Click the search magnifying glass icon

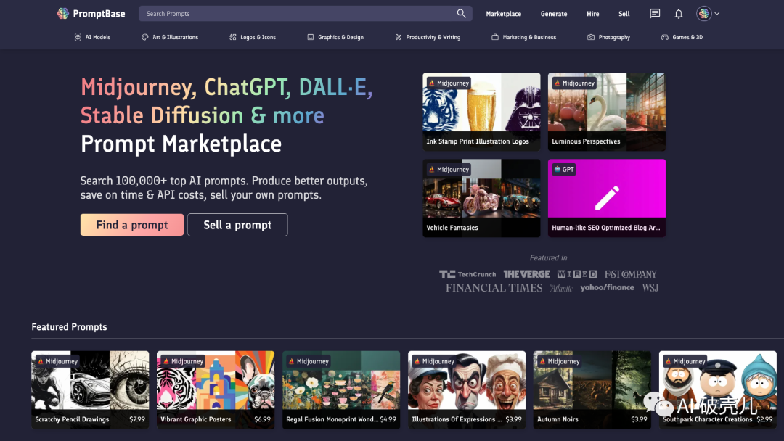click(461, 13)
